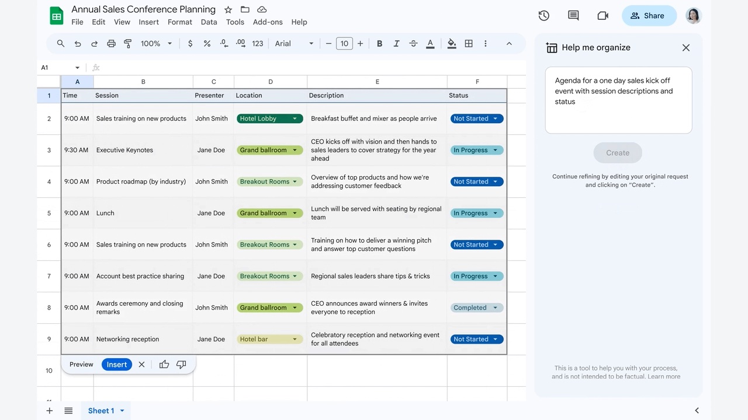The width and height of the screenshot is (748, 420).
Task: Give thumbs up feedback on suggestion
Action: point(164,365)
